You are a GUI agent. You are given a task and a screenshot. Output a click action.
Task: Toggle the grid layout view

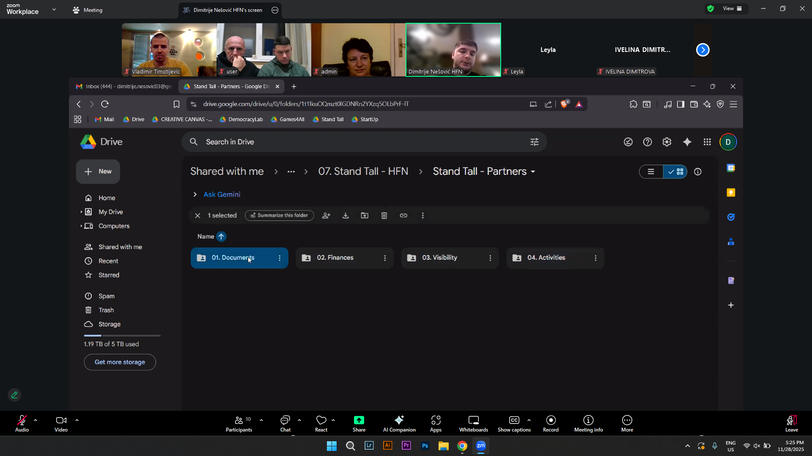676,171
